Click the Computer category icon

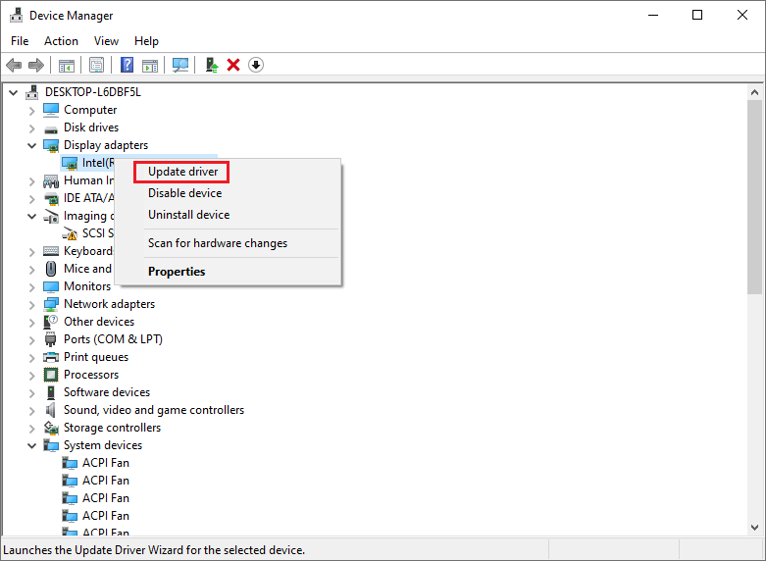(51, 110)
